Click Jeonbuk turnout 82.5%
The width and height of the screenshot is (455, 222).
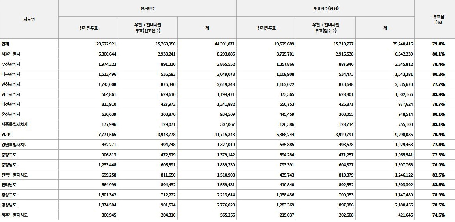pyautogui.click(x=439, y=175)
